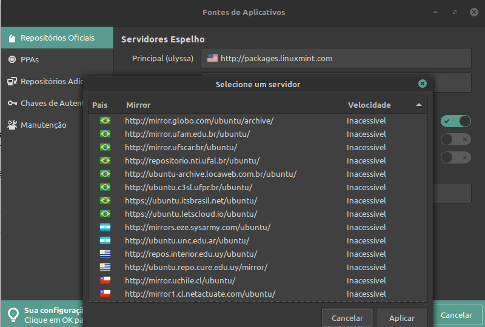Viewport: 485px width, 327px height.
Task: Open Chaves de Autenticação section
Action: 42,103
